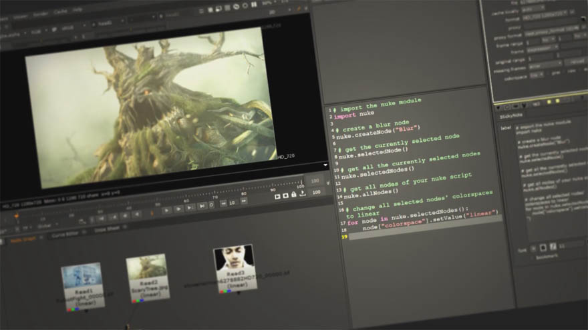
Task: Select the Read3 node with face thumbnail
Action: pos(235,268)
